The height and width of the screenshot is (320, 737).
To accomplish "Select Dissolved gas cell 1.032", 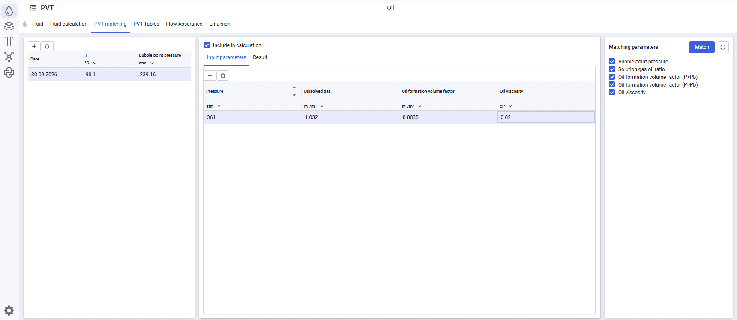I will pos(350,117).
